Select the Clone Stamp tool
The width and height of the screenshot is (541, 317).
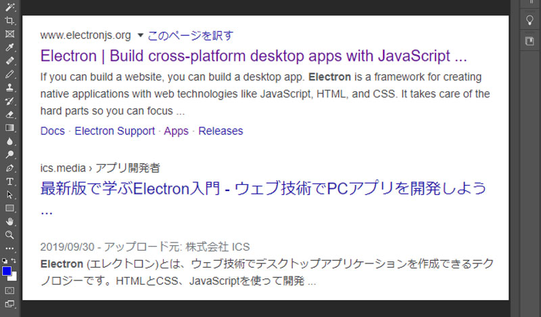[x=9, y=87]
